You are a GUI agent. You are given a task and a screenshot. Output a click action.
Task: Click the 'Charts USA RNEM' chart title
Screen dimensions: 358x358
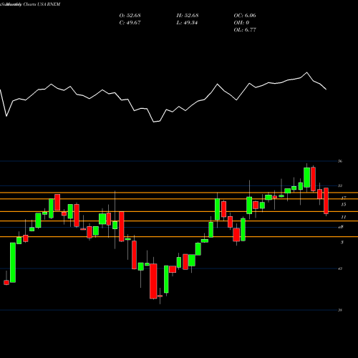[x=42, y=4]
